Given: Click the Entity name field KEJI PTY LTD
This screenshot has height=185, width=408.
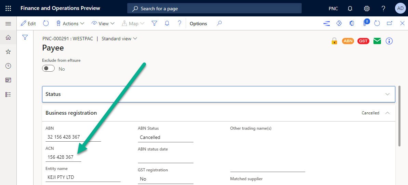Looking at the screenshot, I should (x=83, y=177).
